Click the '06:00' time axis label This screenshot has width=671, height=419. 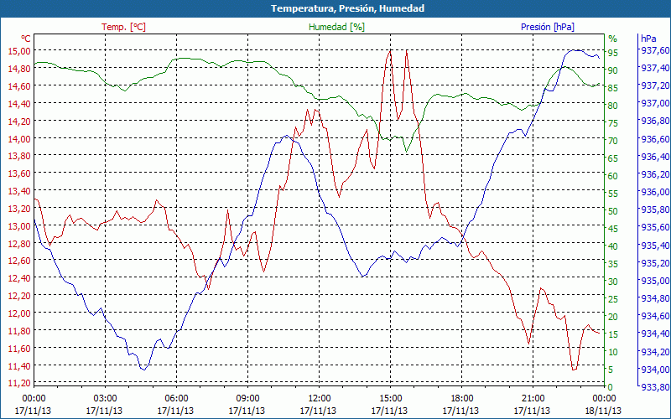(x=176, y=399)
